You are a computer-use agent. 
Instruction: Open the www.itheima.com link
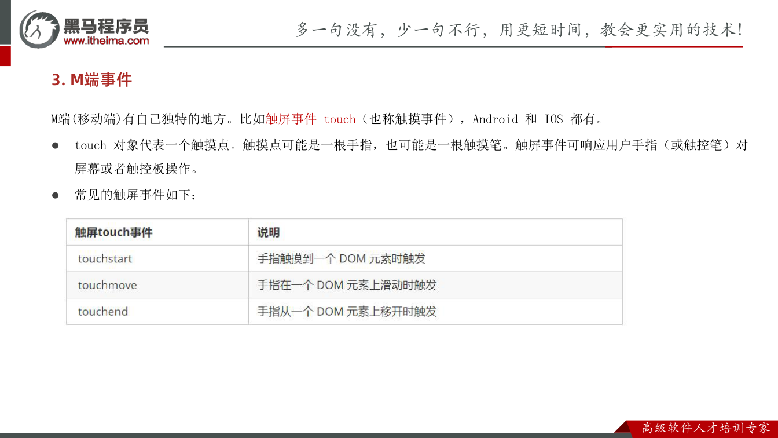click(x=106, y=41)
